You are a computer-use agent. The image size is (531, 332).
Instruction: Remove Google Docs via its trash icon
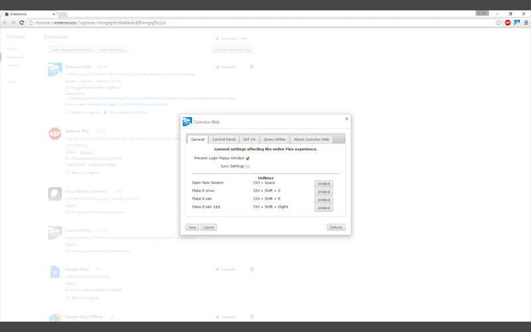click(x=252, y=270)
